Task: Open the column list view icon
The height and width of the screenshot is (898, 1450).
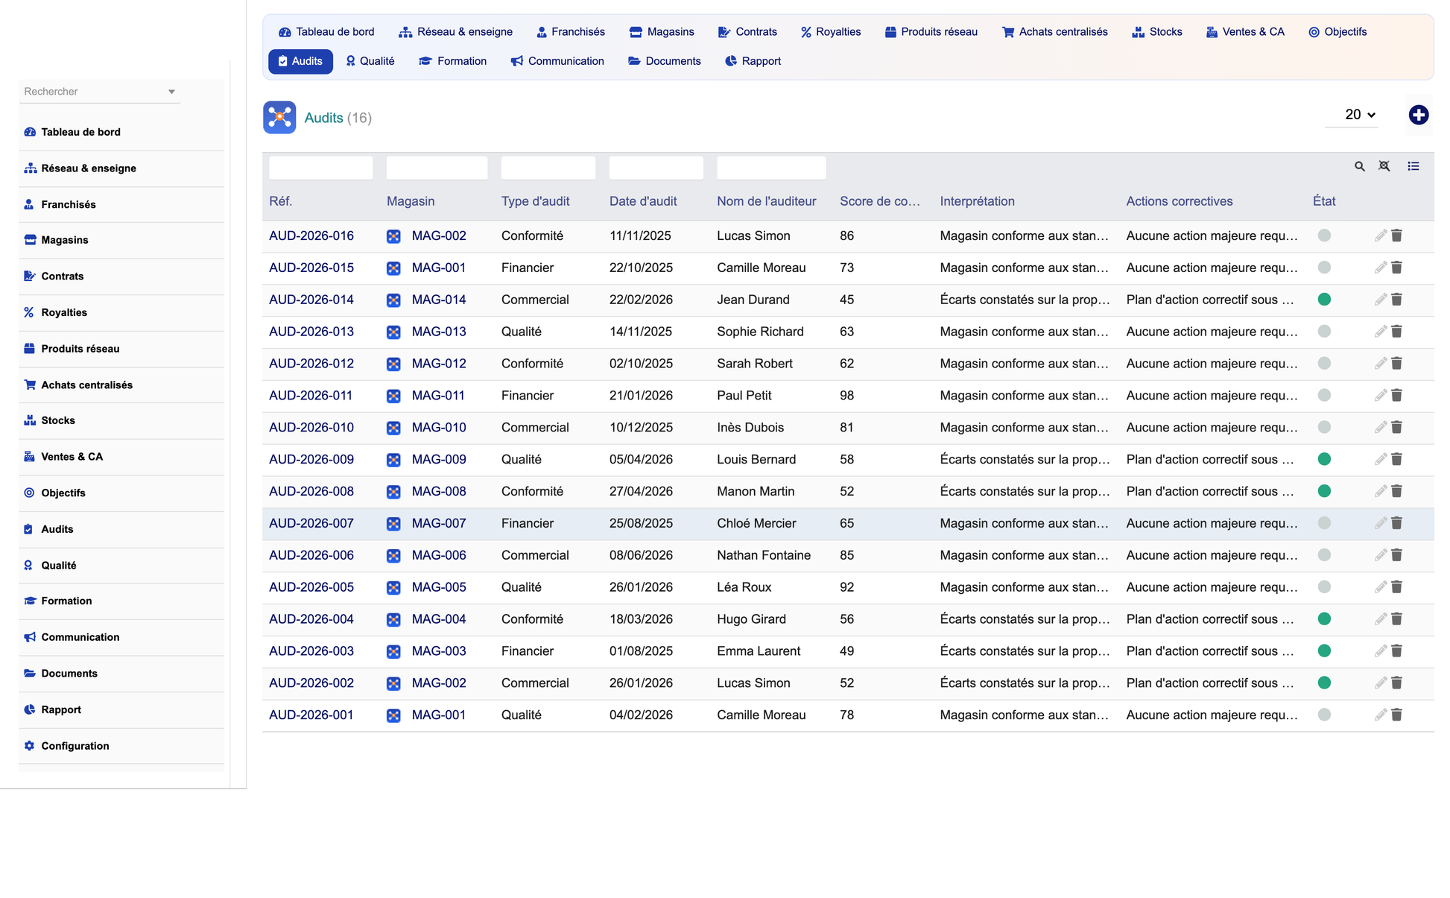Action: 1413,166
